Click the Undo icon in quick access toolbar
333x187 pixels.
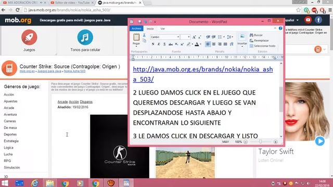(x=145, y=22)
